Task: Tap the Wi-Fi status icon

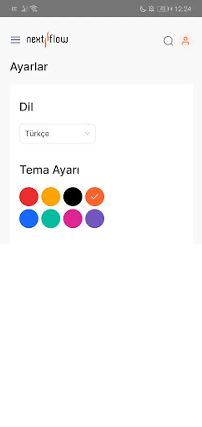Action: click(34, 9)
